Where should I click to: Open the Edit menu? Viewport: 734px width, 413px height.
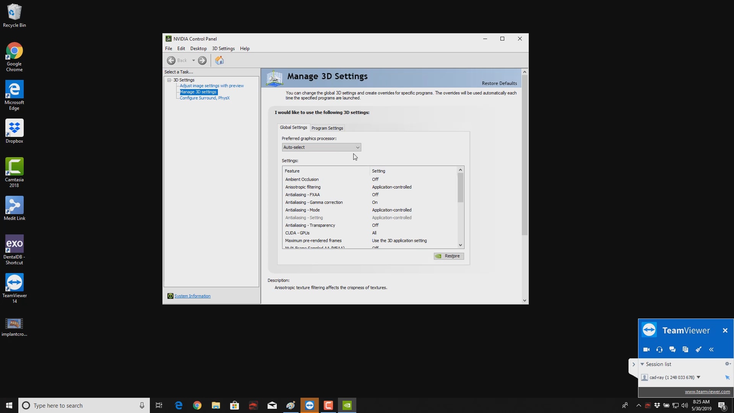181,49
